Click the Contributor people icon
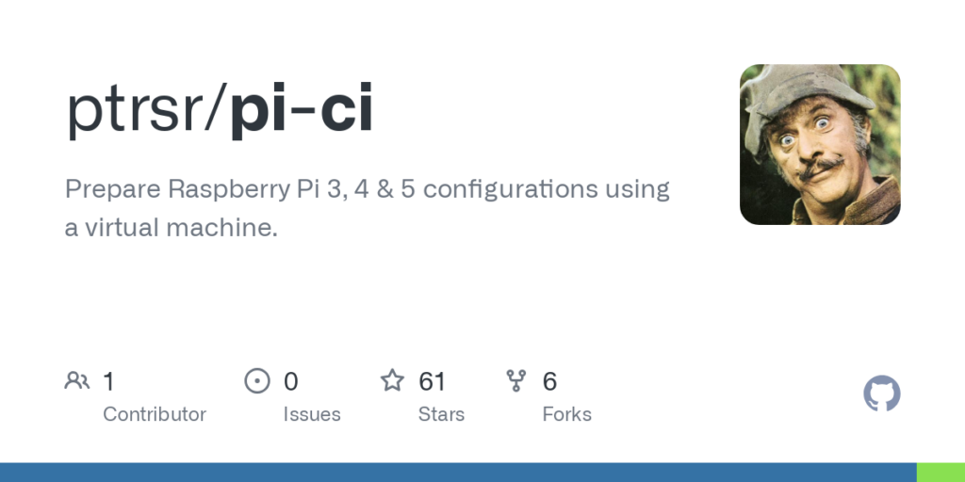 click(x=77, y=381)
